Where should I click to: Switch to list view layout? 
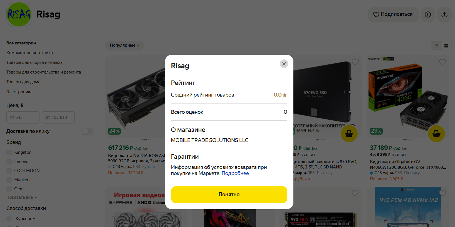tap(437, 46)
